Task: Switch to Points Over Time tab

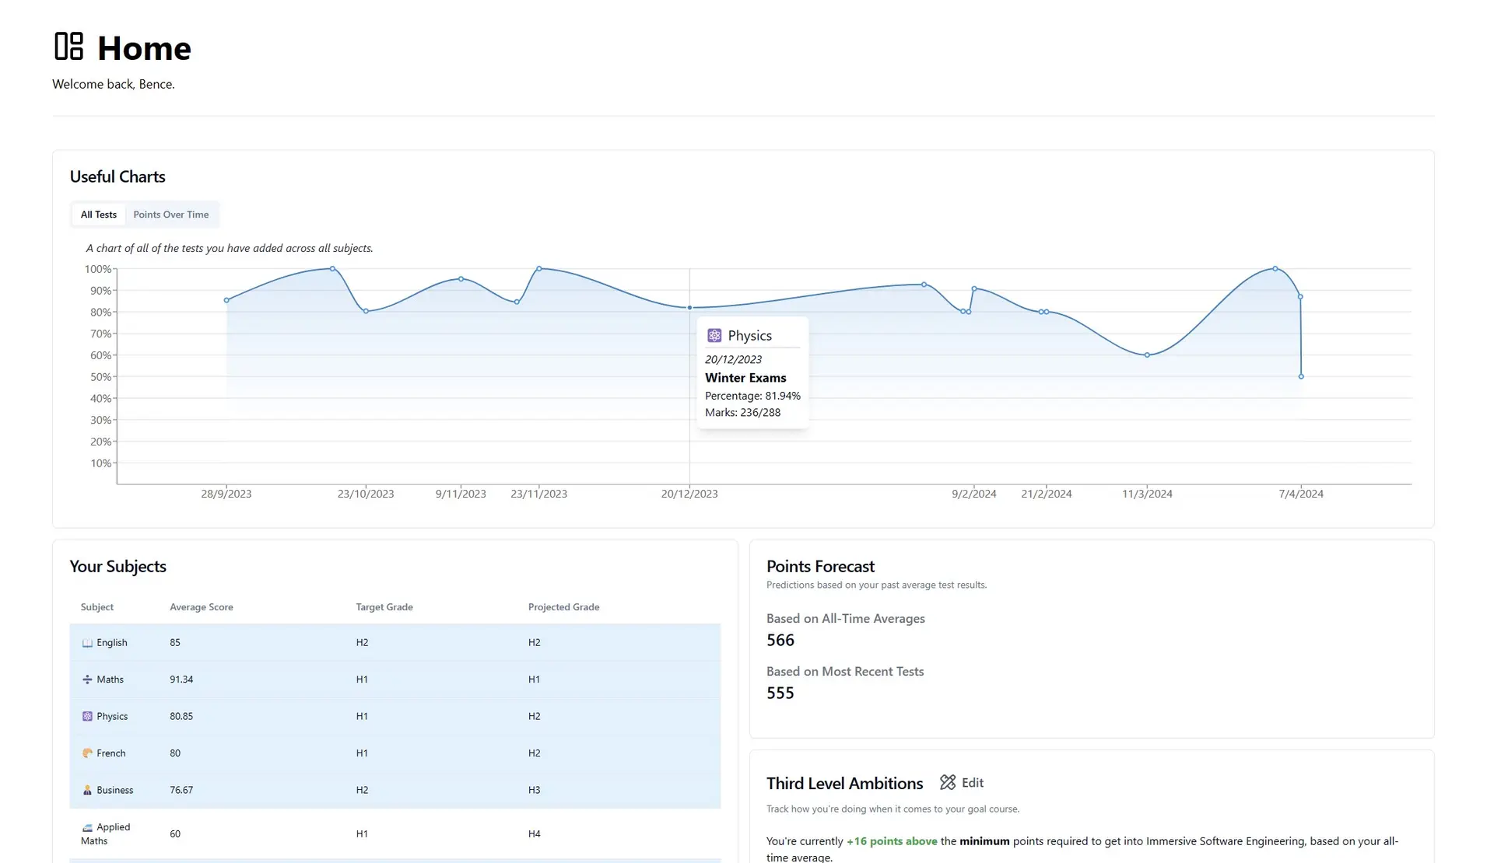Action: click(x=170, y=215)
